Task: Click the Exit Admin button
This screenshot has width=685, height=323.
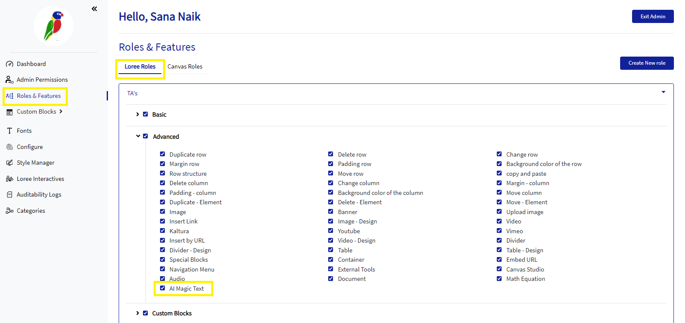Action: 653,16
